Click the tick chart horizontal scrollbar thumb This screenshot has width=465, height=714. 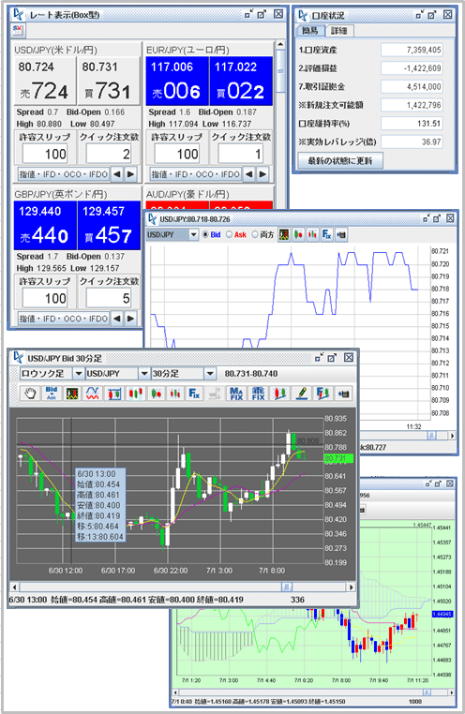[x=431, y=436]
